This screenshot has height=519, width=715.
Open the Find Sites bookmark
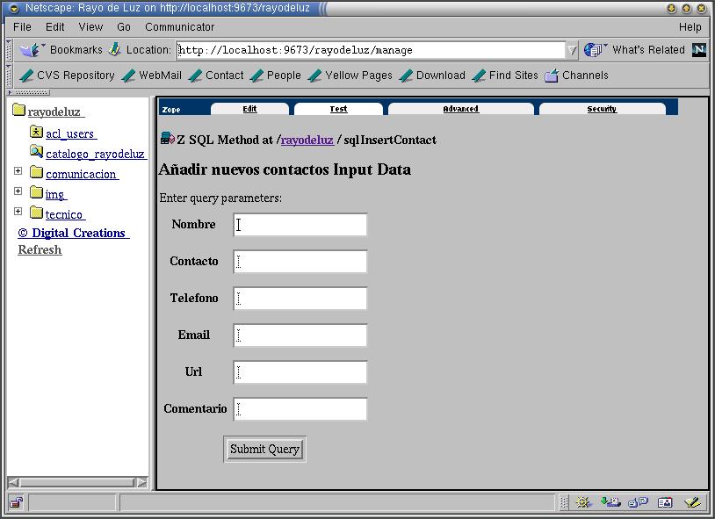(x=505, y=76)
